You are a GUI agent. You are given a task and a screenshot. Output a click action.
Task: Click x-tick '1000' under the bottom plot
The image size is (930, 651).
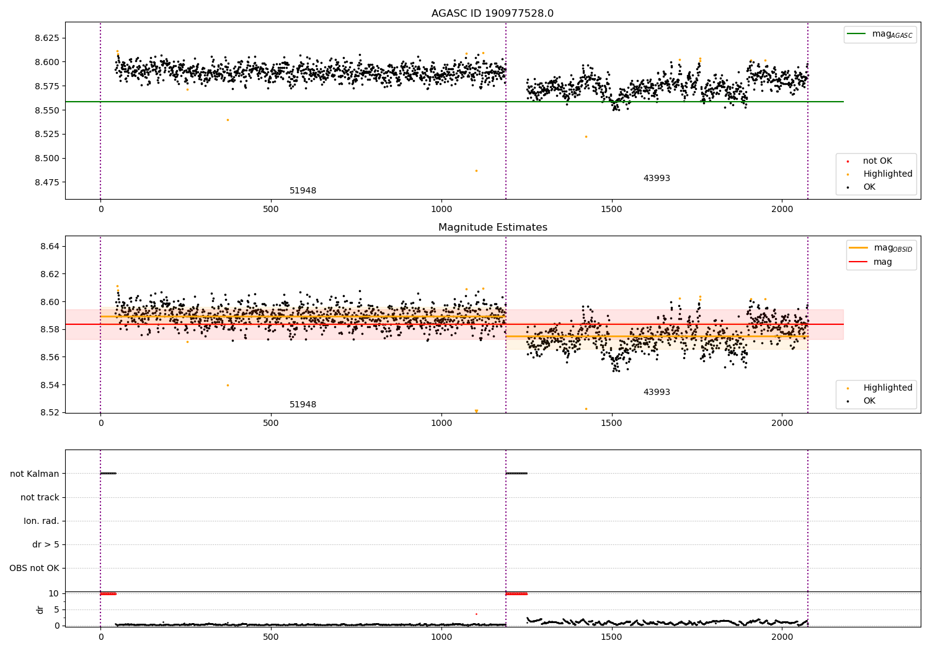click(441, 637)
